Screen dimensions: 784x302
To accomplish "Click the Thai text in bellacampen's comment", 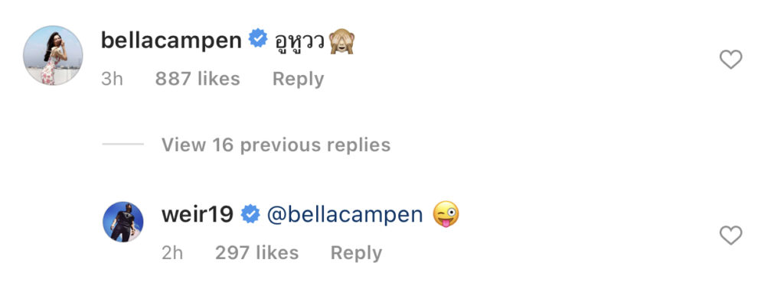I will click(301, 44).
